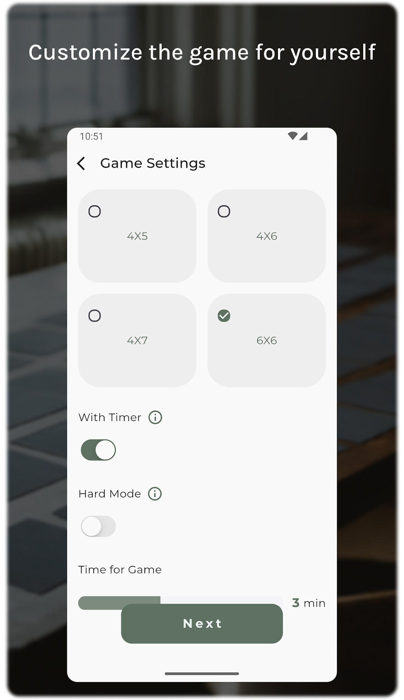
Task: Select the 4X6 radio button
Action: pos(224,212)
